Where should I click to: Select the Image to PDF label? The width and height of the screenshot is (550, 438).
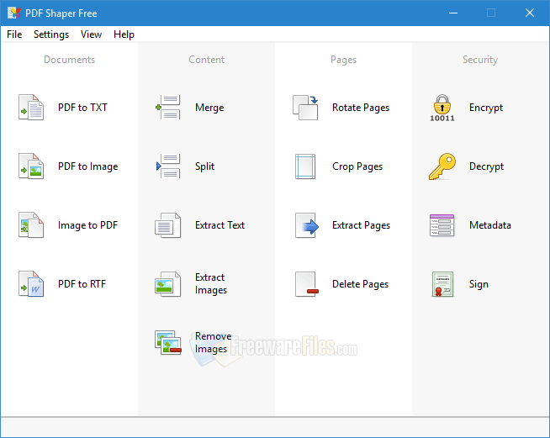[87, 225]
